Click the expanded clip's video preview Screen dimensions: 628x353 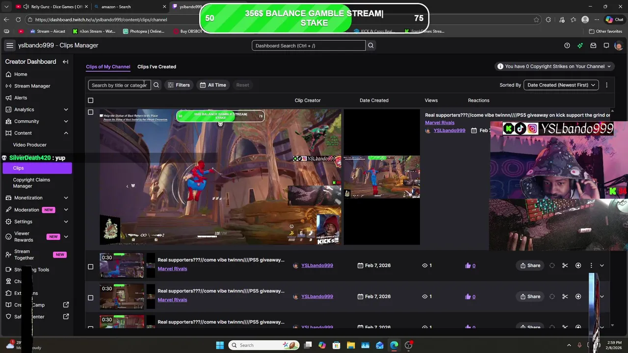(221, 177)
